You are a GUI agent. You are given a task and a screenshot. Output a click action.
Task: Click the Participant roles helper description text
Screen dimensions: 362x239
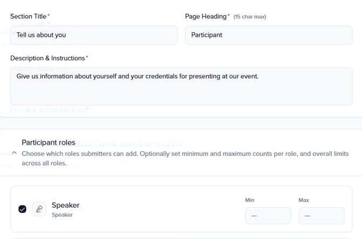[184, 158]
